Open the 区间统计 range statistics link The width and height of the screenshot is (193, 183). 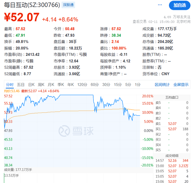162,85
